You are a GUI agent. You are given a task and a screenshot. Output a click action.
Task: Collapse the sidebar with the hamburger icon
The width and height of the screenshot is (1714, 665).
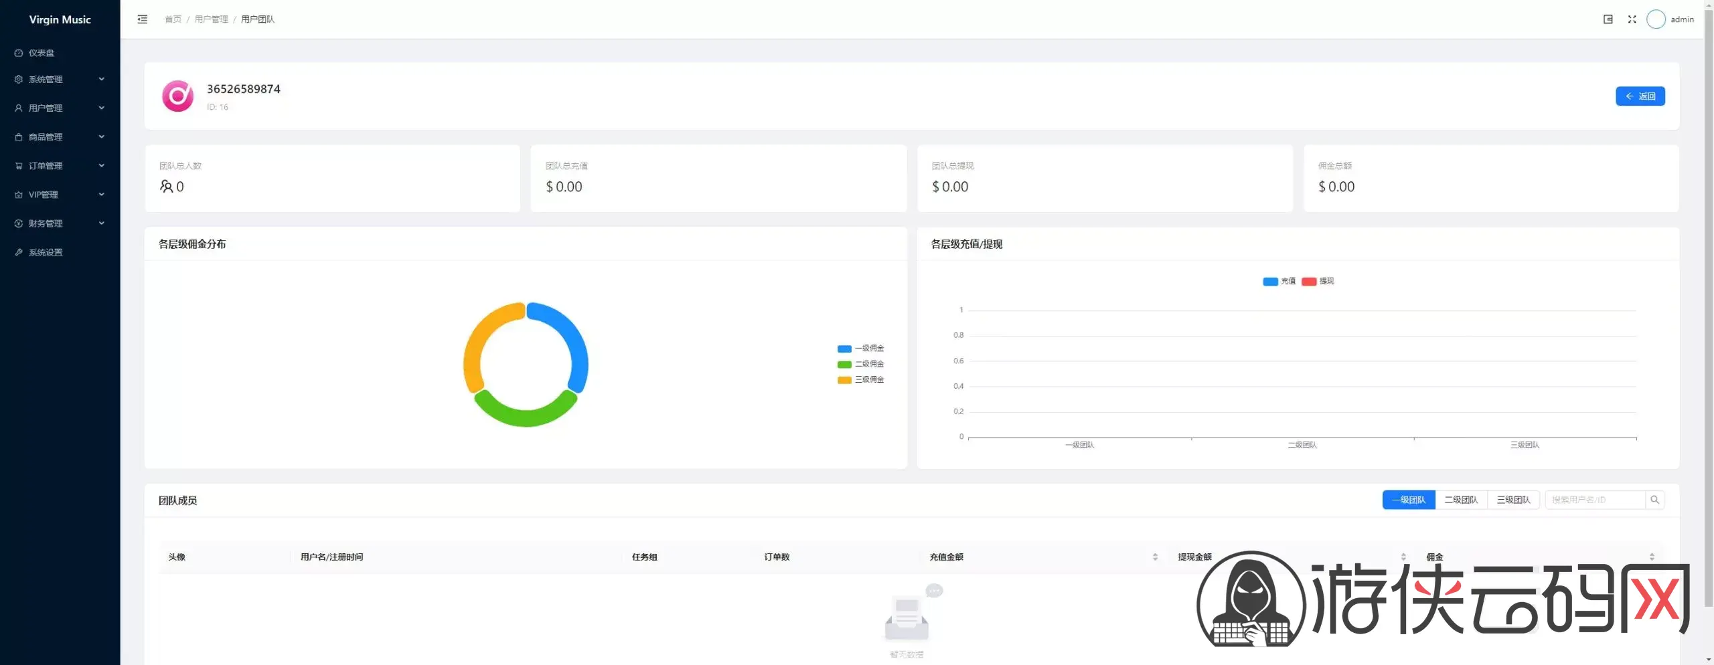142,19
